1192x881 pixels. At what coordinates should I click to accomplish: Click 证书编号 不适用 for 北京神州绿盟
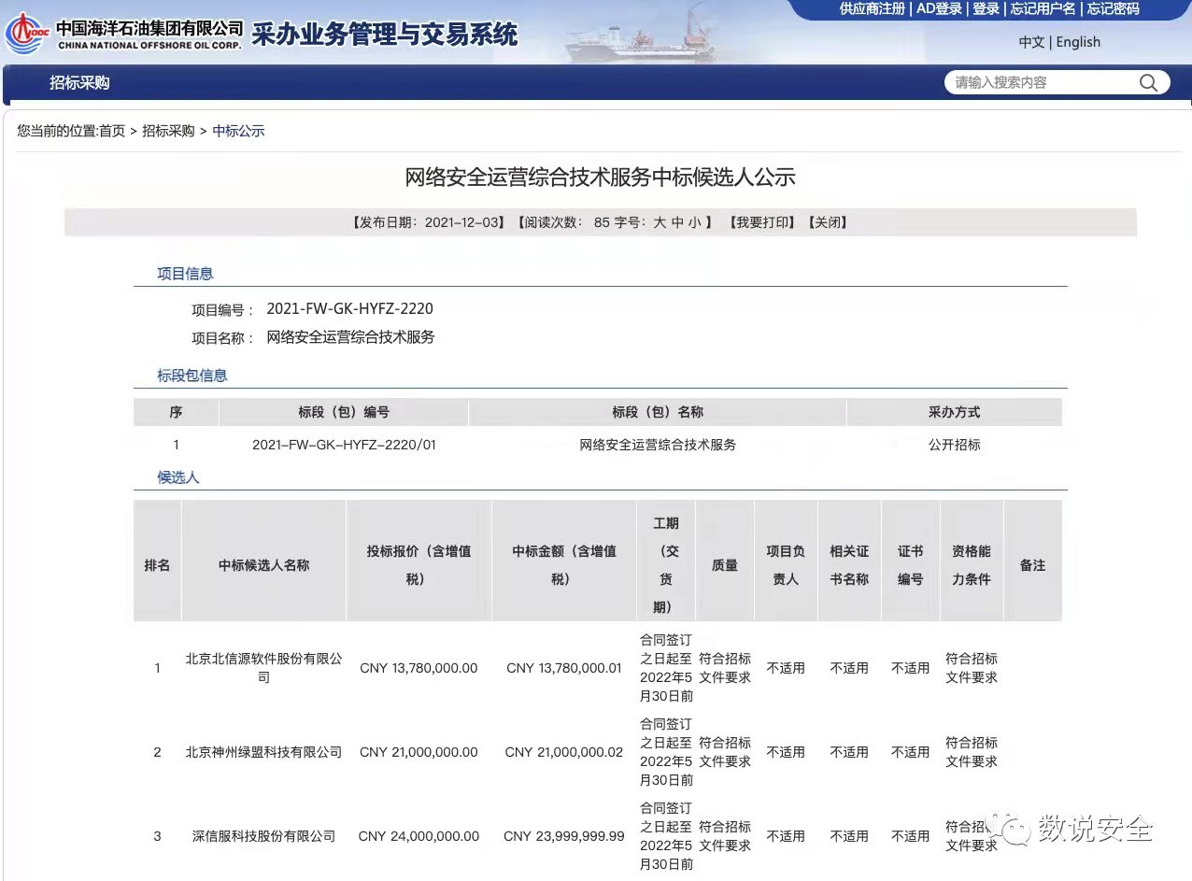click(x=910, y=752)
